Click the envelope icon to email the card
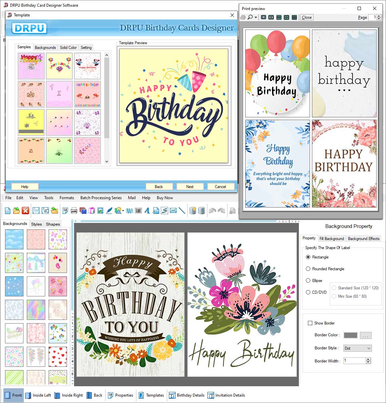 pyautogui.click(x=173, y=210)
